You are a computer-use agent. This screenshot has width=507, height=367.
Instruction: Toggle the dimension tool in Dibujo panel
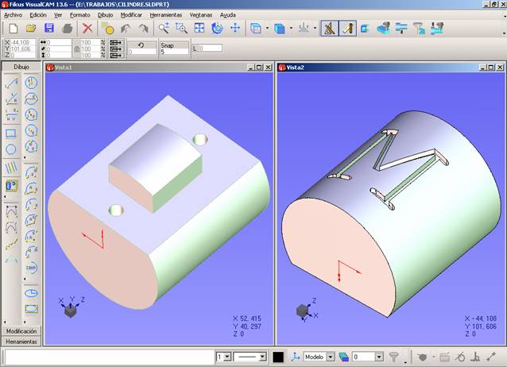coord(11,185)
